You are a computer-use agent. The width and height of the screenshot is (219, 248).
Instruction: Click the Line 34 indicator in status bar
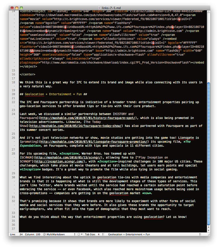click(16, 234)
